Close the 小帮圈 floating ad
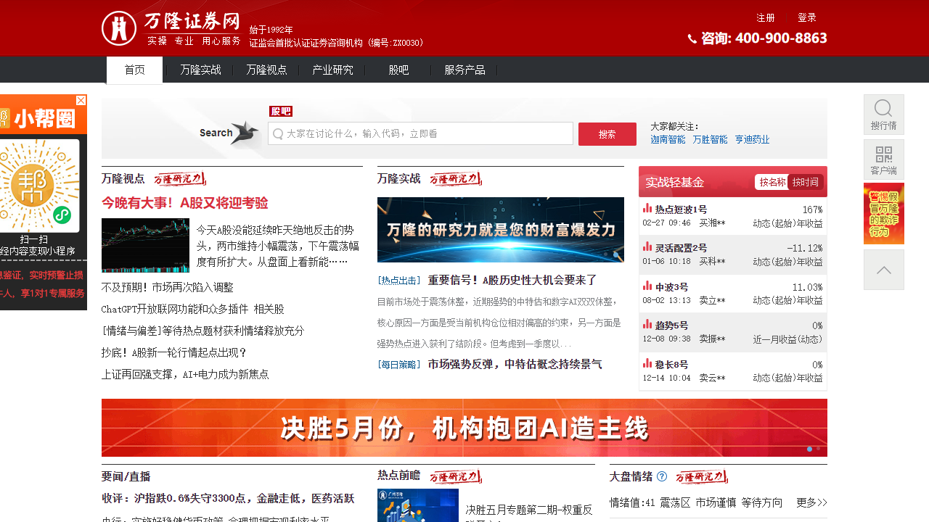Image resolution: width=929 pixels, height=522 pixels. pyautogui.click(x=81, y=101)
